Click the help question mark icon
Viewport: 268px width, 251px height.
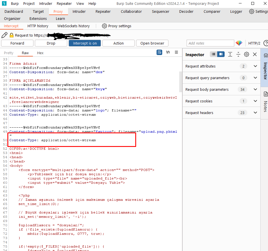(x=266, y=43)
